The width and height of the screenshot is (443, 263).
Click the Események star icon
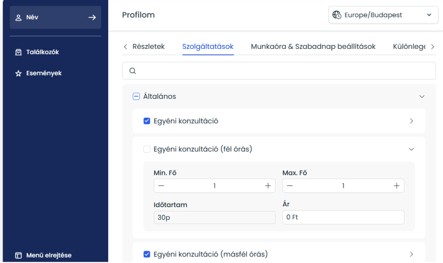pos(18,74)
